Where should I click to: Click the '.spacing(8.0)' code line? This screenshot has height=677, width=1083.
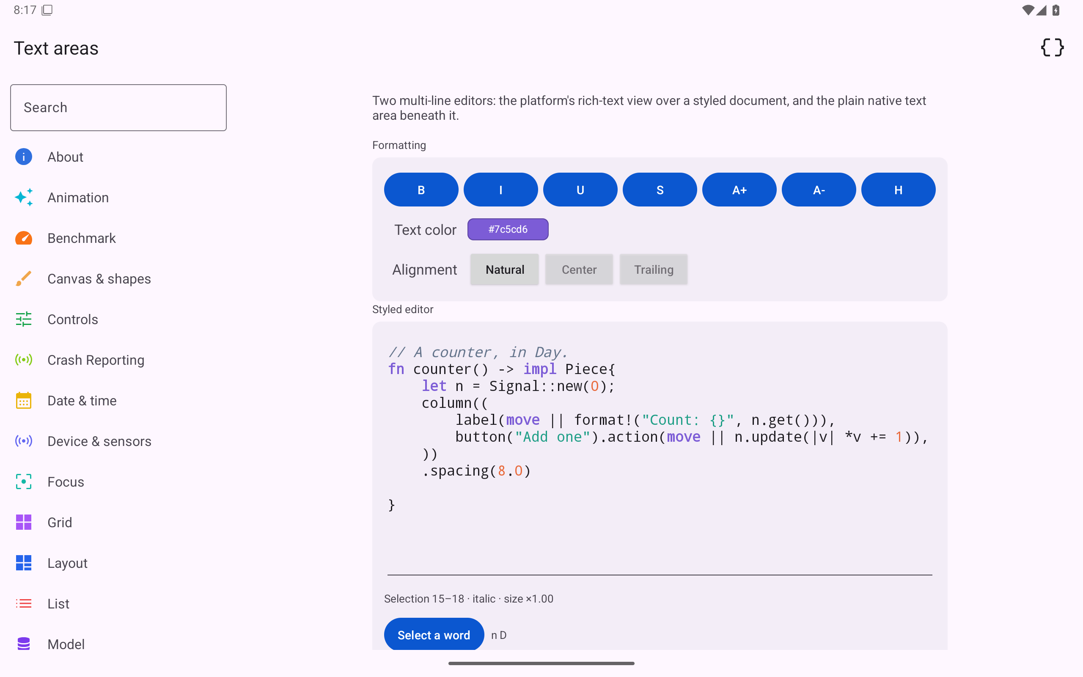pos(476,471)
